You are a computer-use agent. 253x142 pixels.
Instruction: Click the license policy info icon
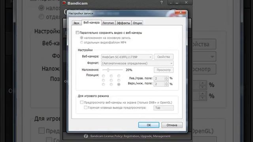point(86,136)
